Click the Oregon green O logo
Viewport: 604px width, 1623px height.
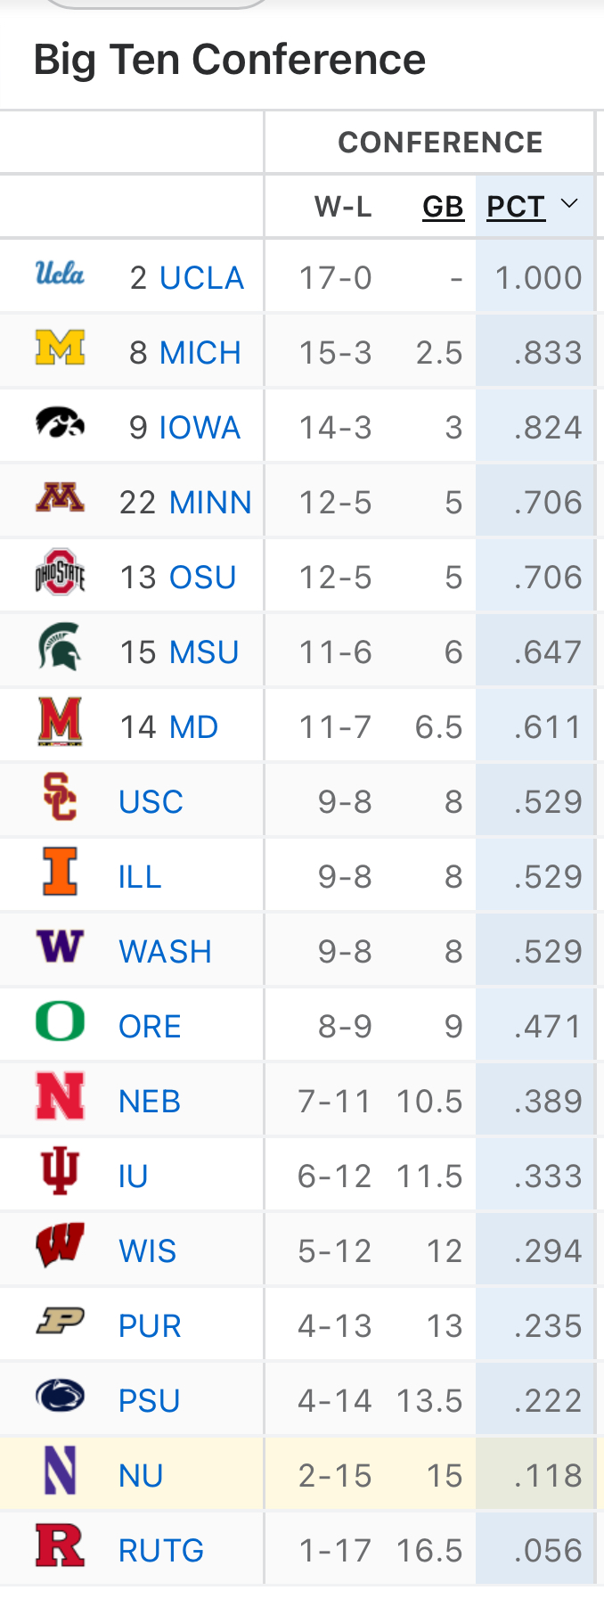tap(60, 1021)
